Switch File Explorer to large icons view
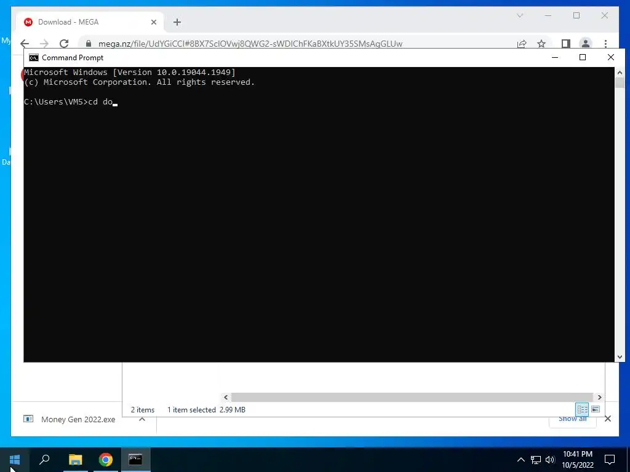 point(596,409)
